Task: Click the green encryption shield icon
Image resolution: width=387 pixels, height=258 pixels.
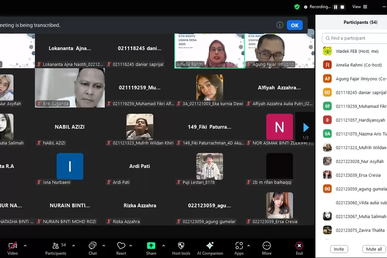Action: coord(297,7)
